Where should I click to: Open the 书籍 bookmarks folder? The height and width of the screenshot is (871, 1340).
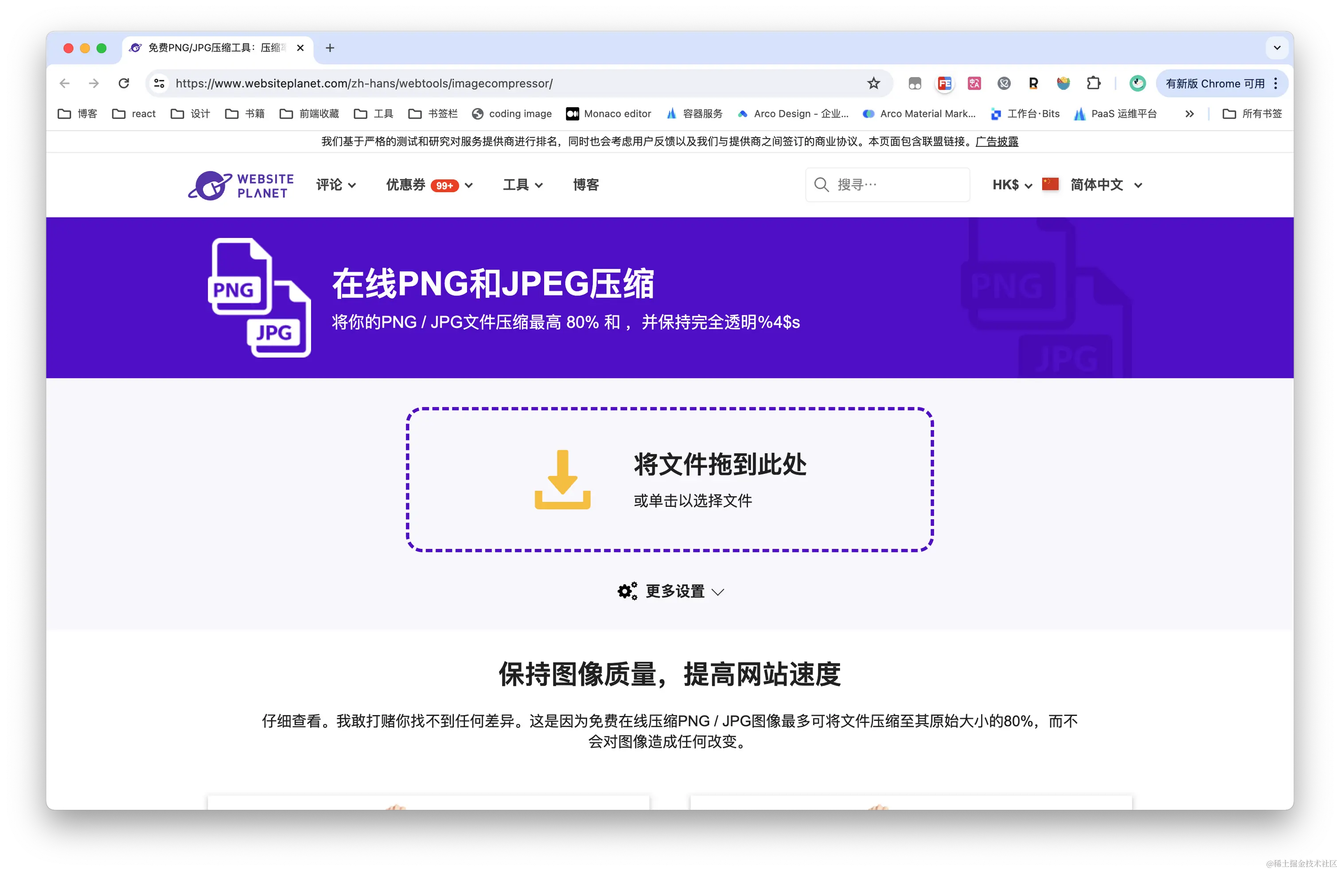point(245,114)
